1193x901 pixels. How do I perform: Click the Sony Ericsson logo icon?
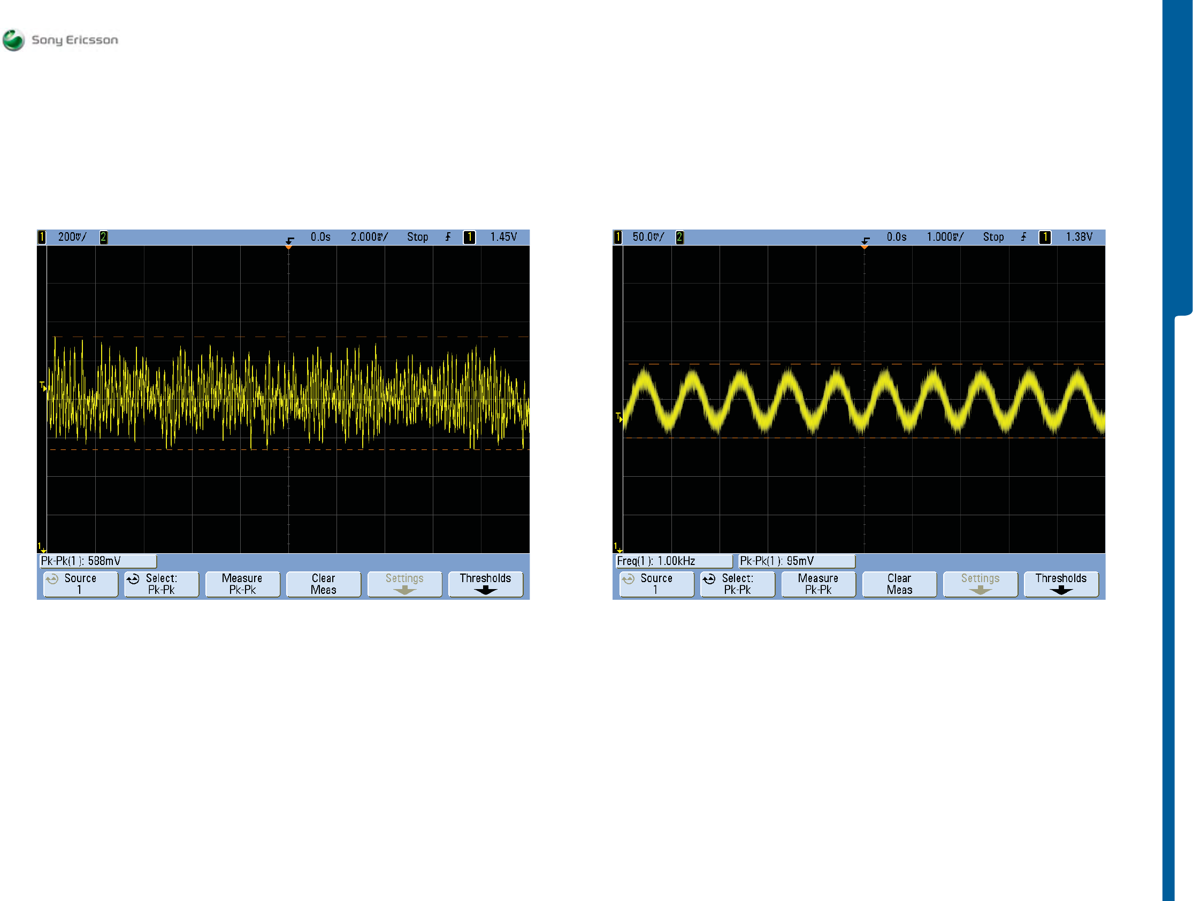click(13, 40)
